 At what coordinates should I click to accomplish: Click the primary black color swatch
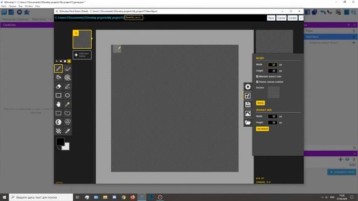tap(60, 142)
